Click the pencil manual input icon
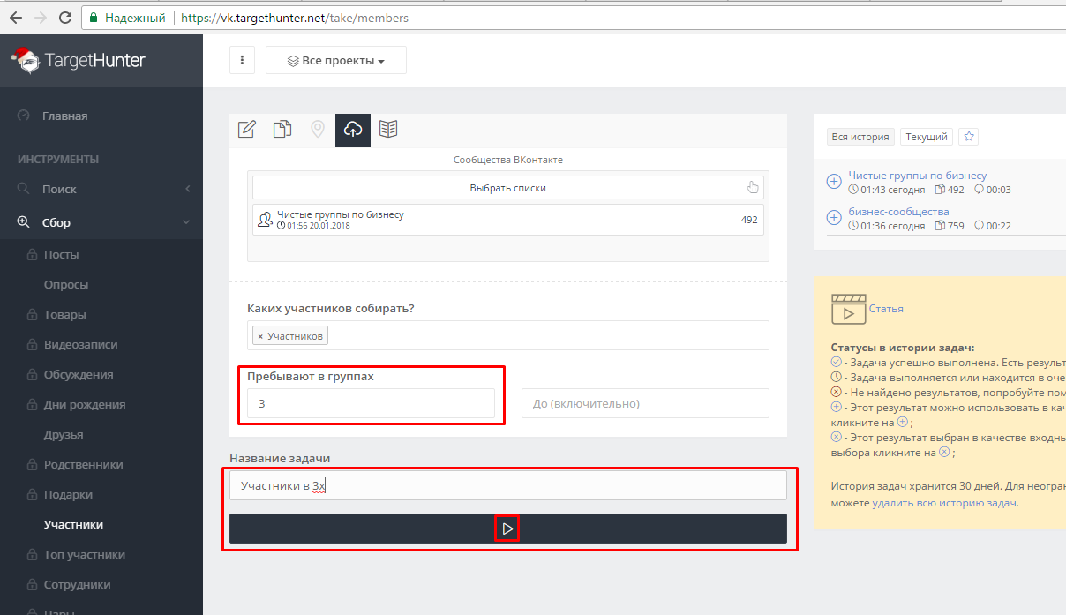Screen dimensions: 1066x615 pos(247,130)
